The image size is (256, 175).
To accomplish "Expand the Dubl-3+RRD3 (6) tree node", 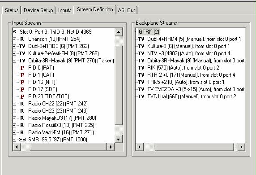I will (x=14, y=46).
